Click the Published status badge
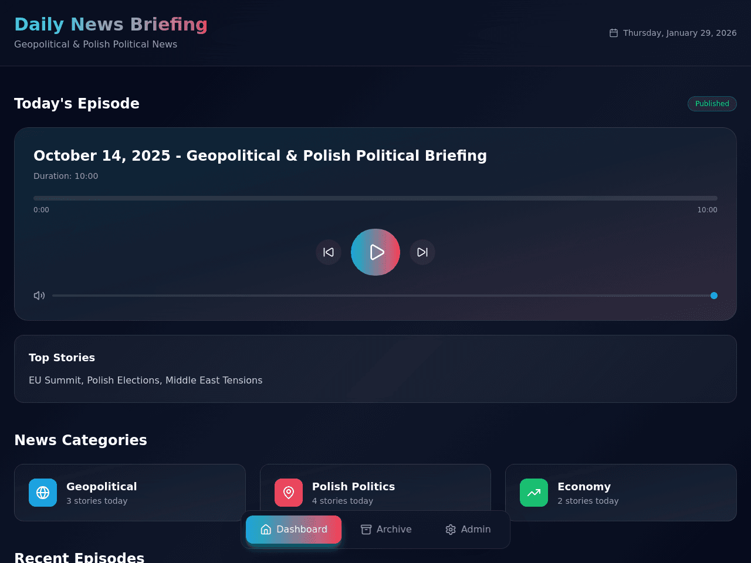This screenshot has width=751, height=563. pos(712,104)
